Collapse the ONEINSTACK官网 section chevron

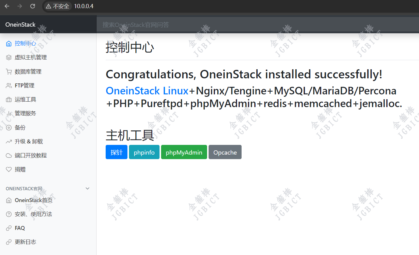pos(87,188)
